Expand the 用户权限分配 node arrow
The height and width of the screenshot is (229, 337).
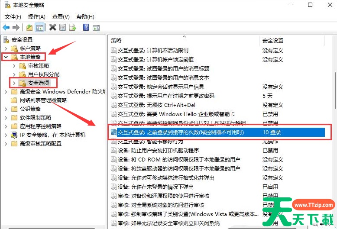point(14,74)
